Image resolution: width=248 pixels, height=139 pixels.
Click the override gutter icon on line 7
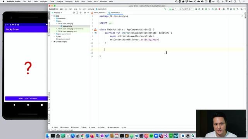(x=96, y=33)
